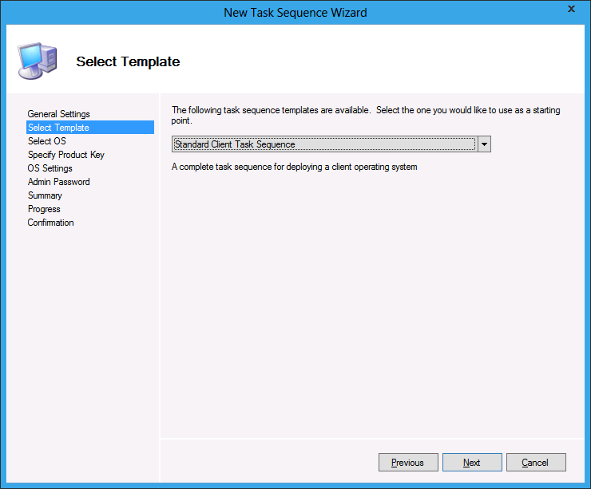Image resolution: width=591 pixels, height=489 pixels.
Task: Select the Progress step in sidebar
Action: click(44, 209)
